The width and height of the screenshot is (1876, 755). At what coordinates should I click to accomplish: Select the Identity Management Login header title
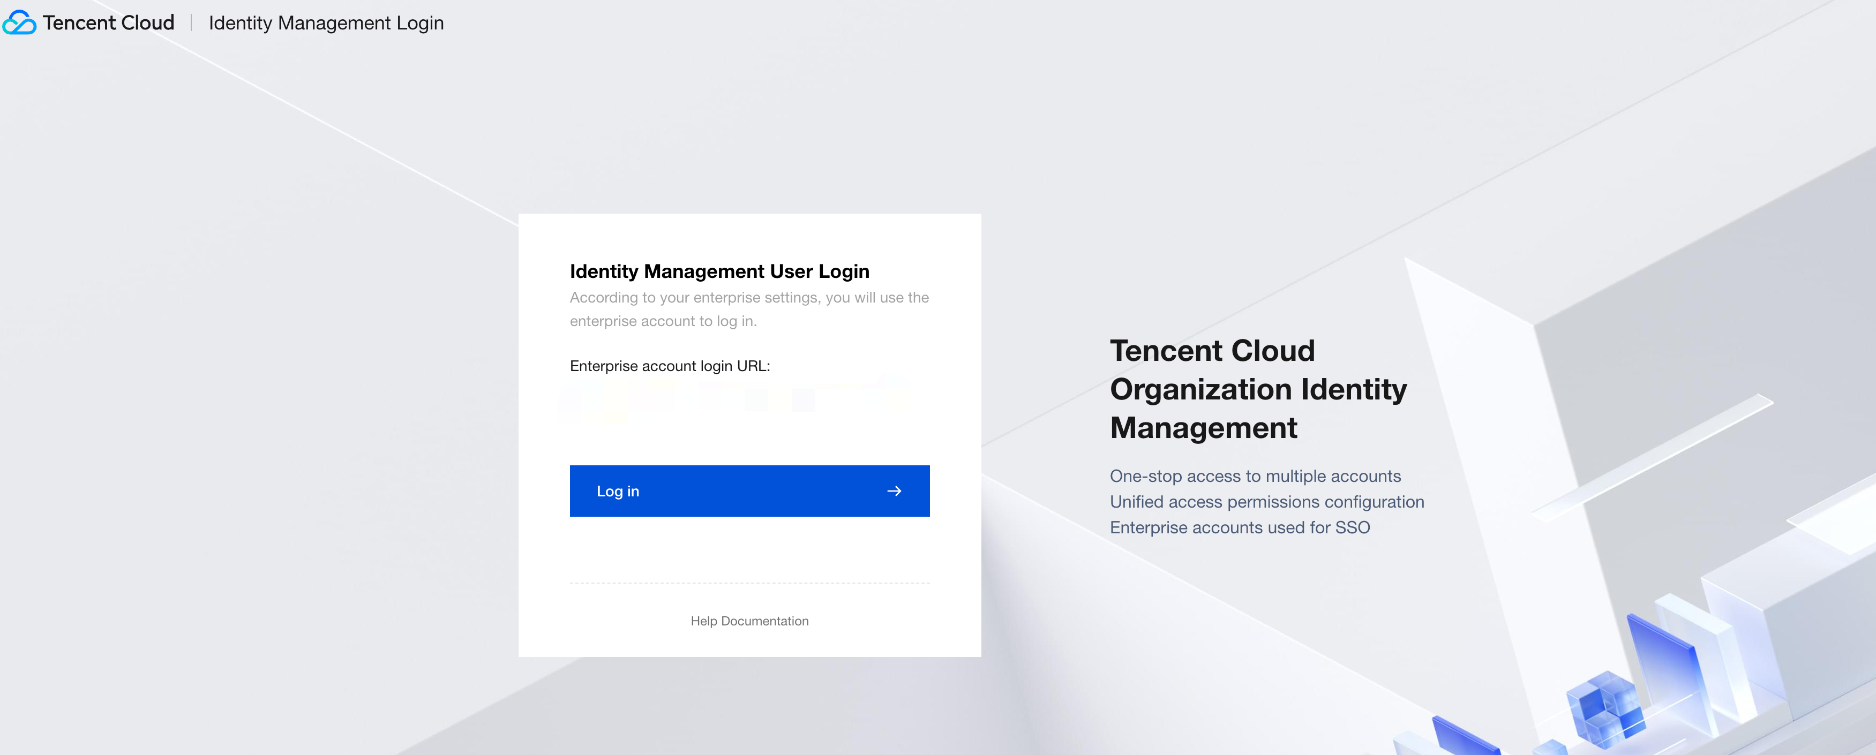[x=326, y=24]
